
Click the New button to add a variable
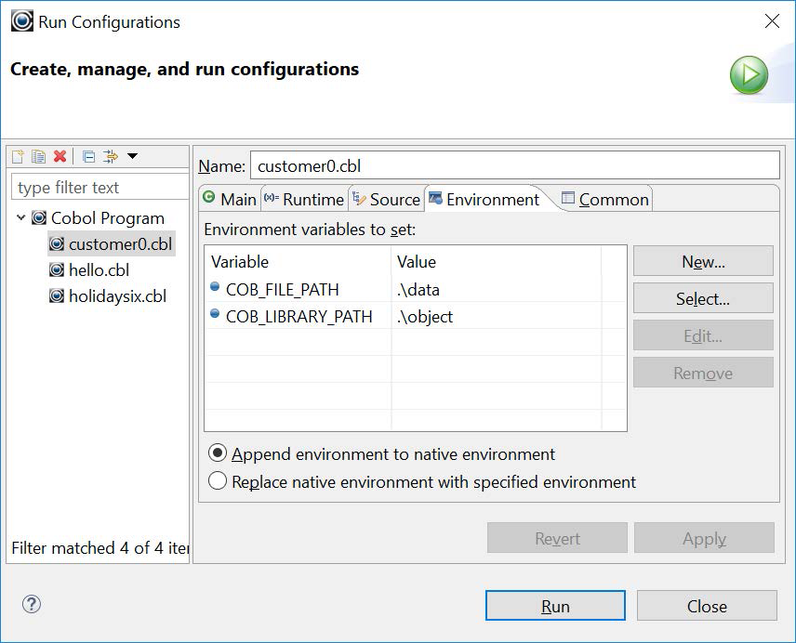pyautogui.click(x=702, y=261)
